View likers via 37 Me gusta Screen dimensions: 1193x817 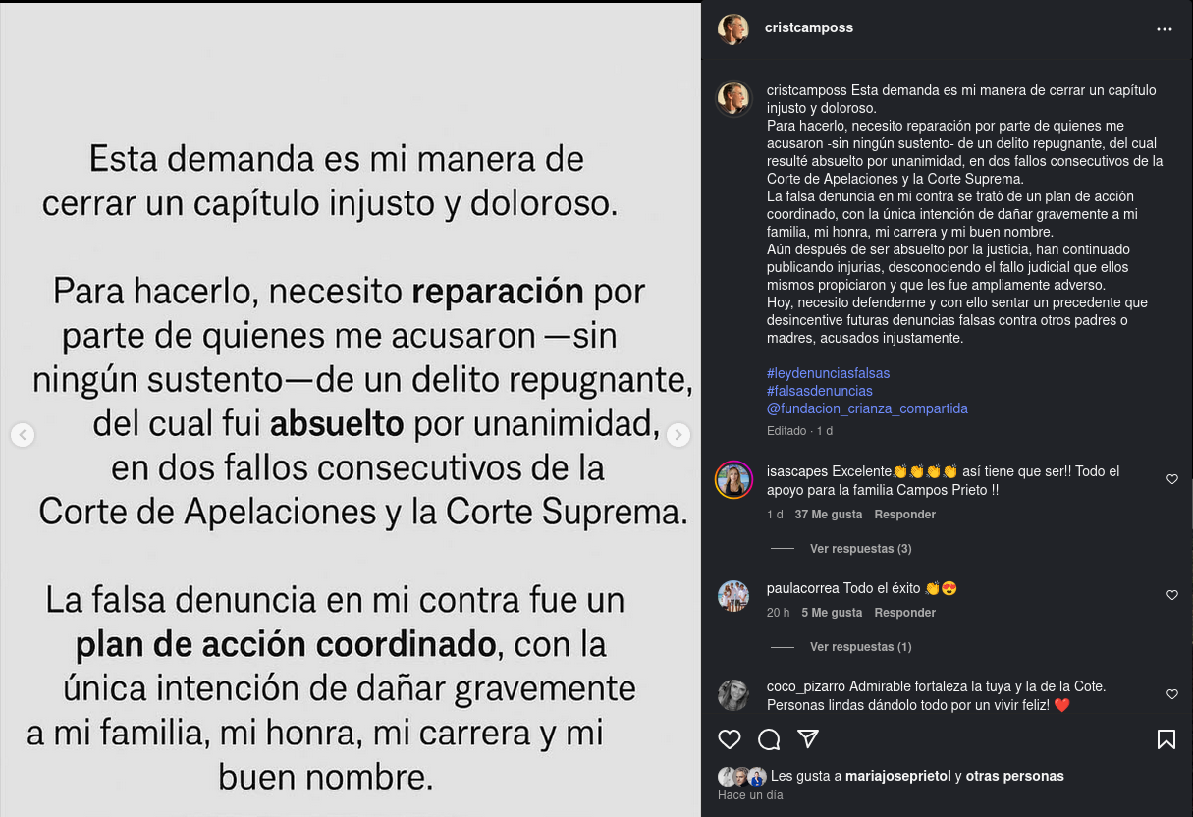coord(829,514)
